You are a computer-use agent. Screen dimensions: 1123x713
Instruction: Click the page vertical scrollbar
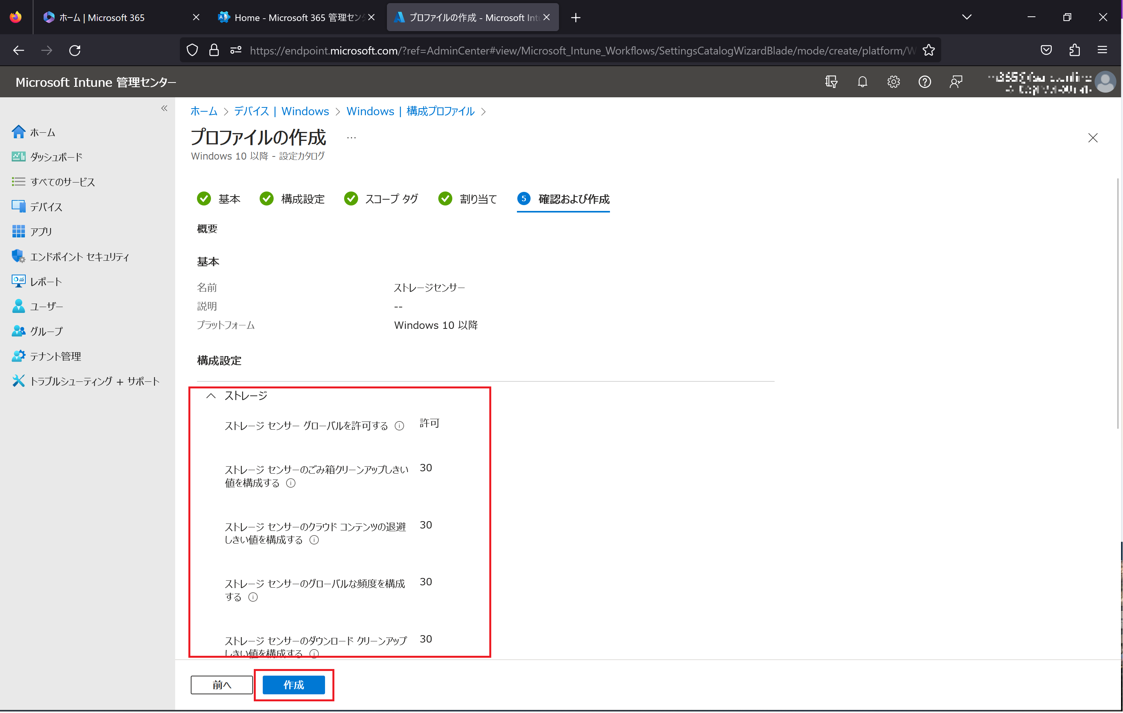(1118, 303)
